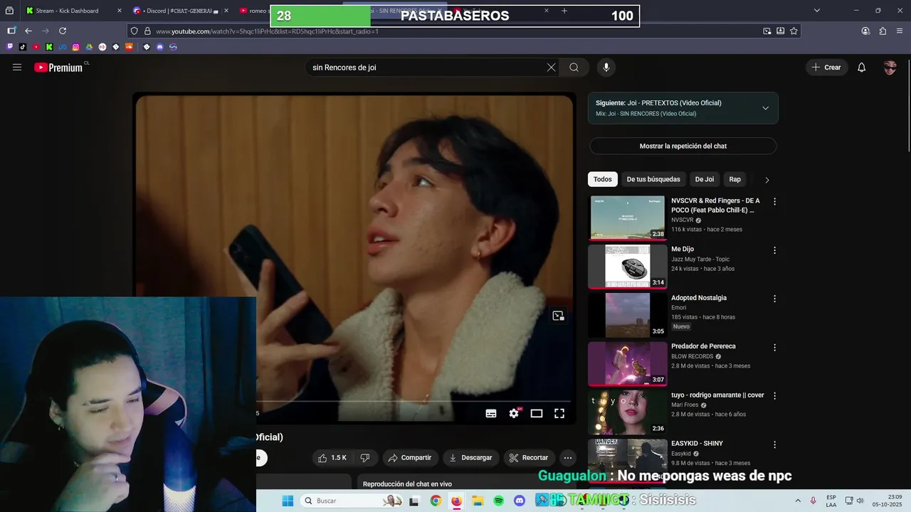Open the Crear upload menu
Screen dimensions: 911x512
click(x=826, y=68)
